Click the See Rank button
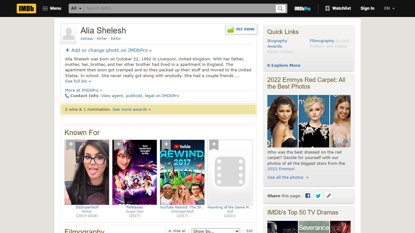The height and width of the screenshot is (233, 415). [x=241, y=29]
